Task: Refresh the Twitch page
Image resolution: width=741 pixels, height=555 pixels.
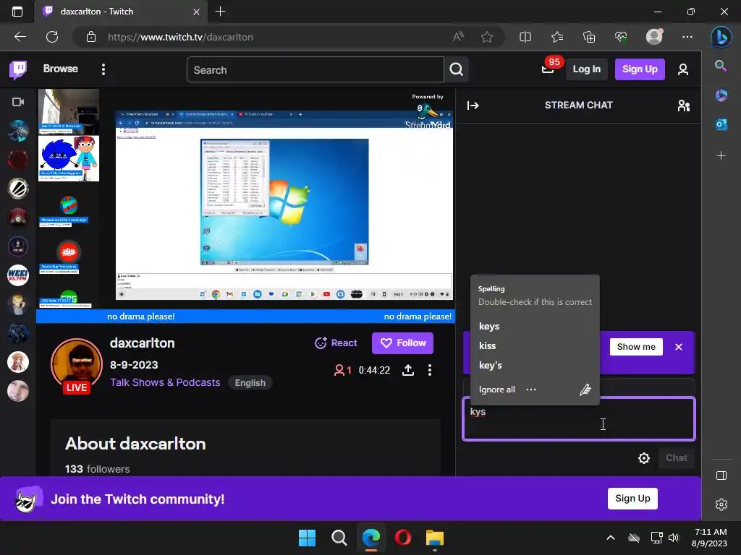Action: (52, 37)
